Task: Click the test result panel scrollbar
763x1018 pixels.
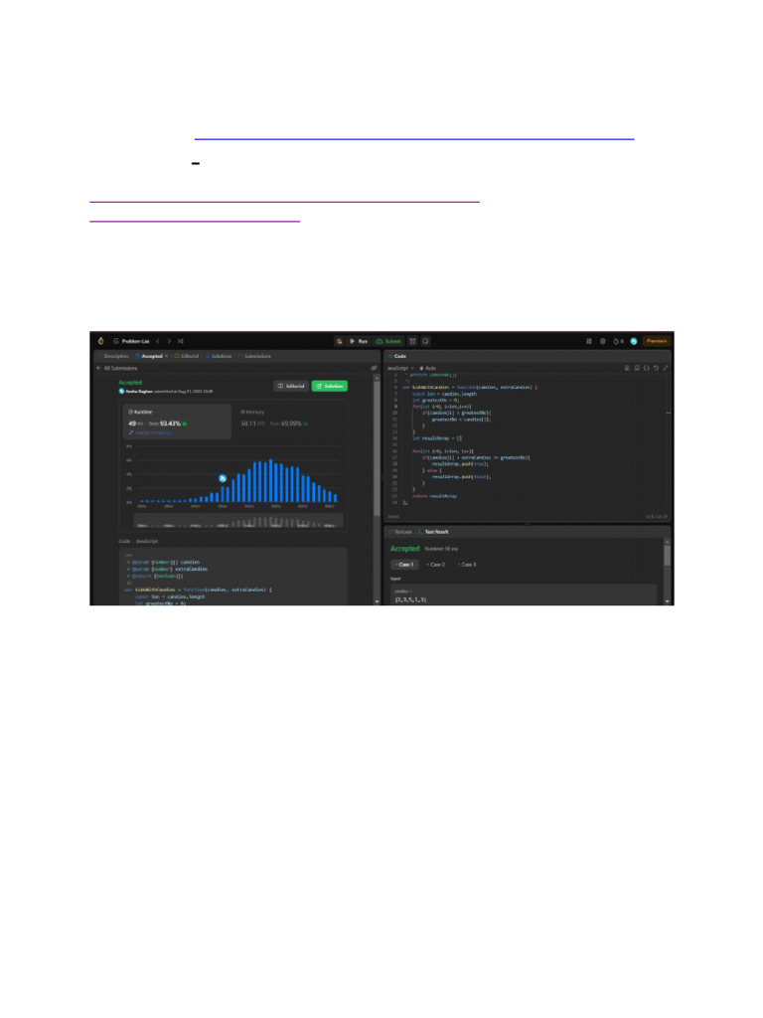Action: coord(667,555)
